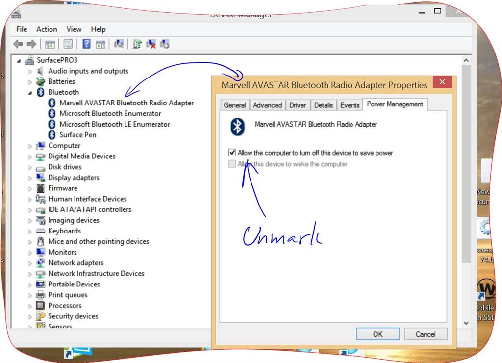
Task: Expand the Computer tree node
Action: (30, 146)
